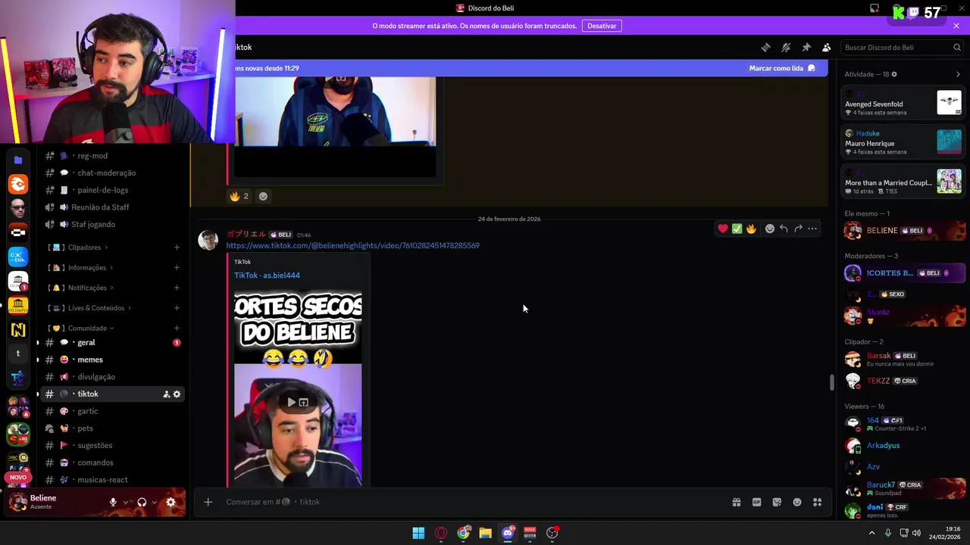This screenshot has width=970, height=545.
Task: Collapse the Comunidade category
Action: tap(81, 329)
